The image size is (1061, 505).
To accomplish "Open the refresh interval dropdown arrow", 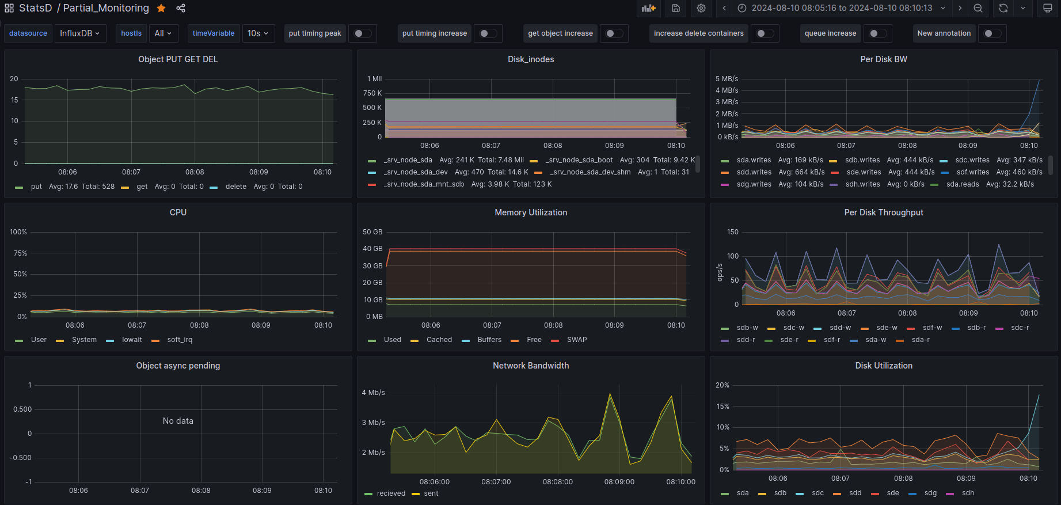I will pyautogui.click(x=1023, y=8).
